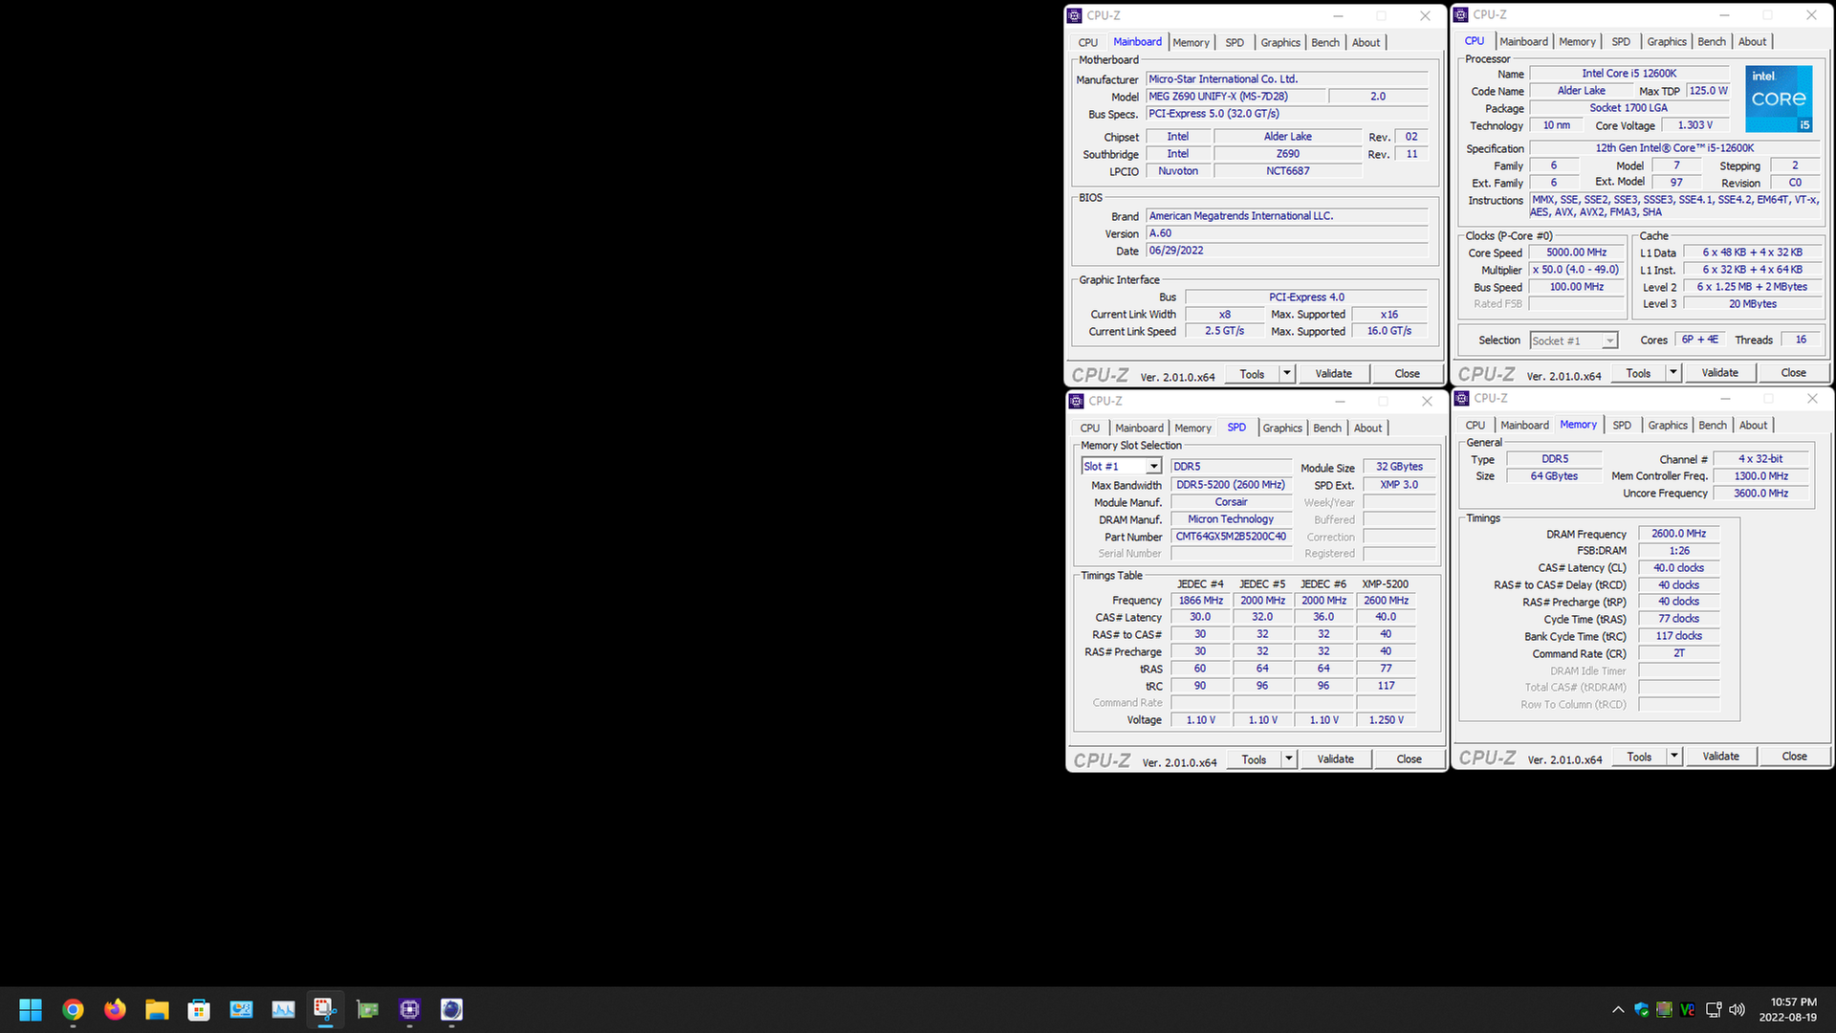1836x1033 pixels.
Task: Open Microsoft Store from the taskbar
Action: point(199,1009)
